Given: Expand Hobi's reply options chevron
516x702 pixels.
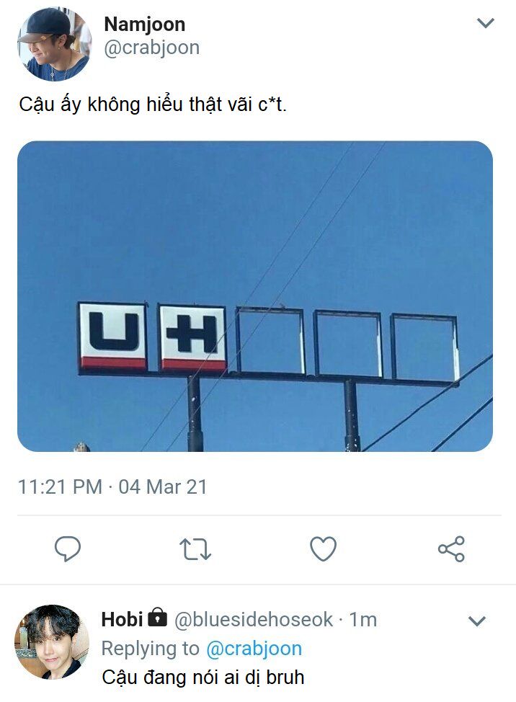Looking at the screenshot, I should 476,621.
